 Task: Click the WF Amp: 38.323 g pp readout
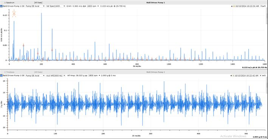(77, 76)
